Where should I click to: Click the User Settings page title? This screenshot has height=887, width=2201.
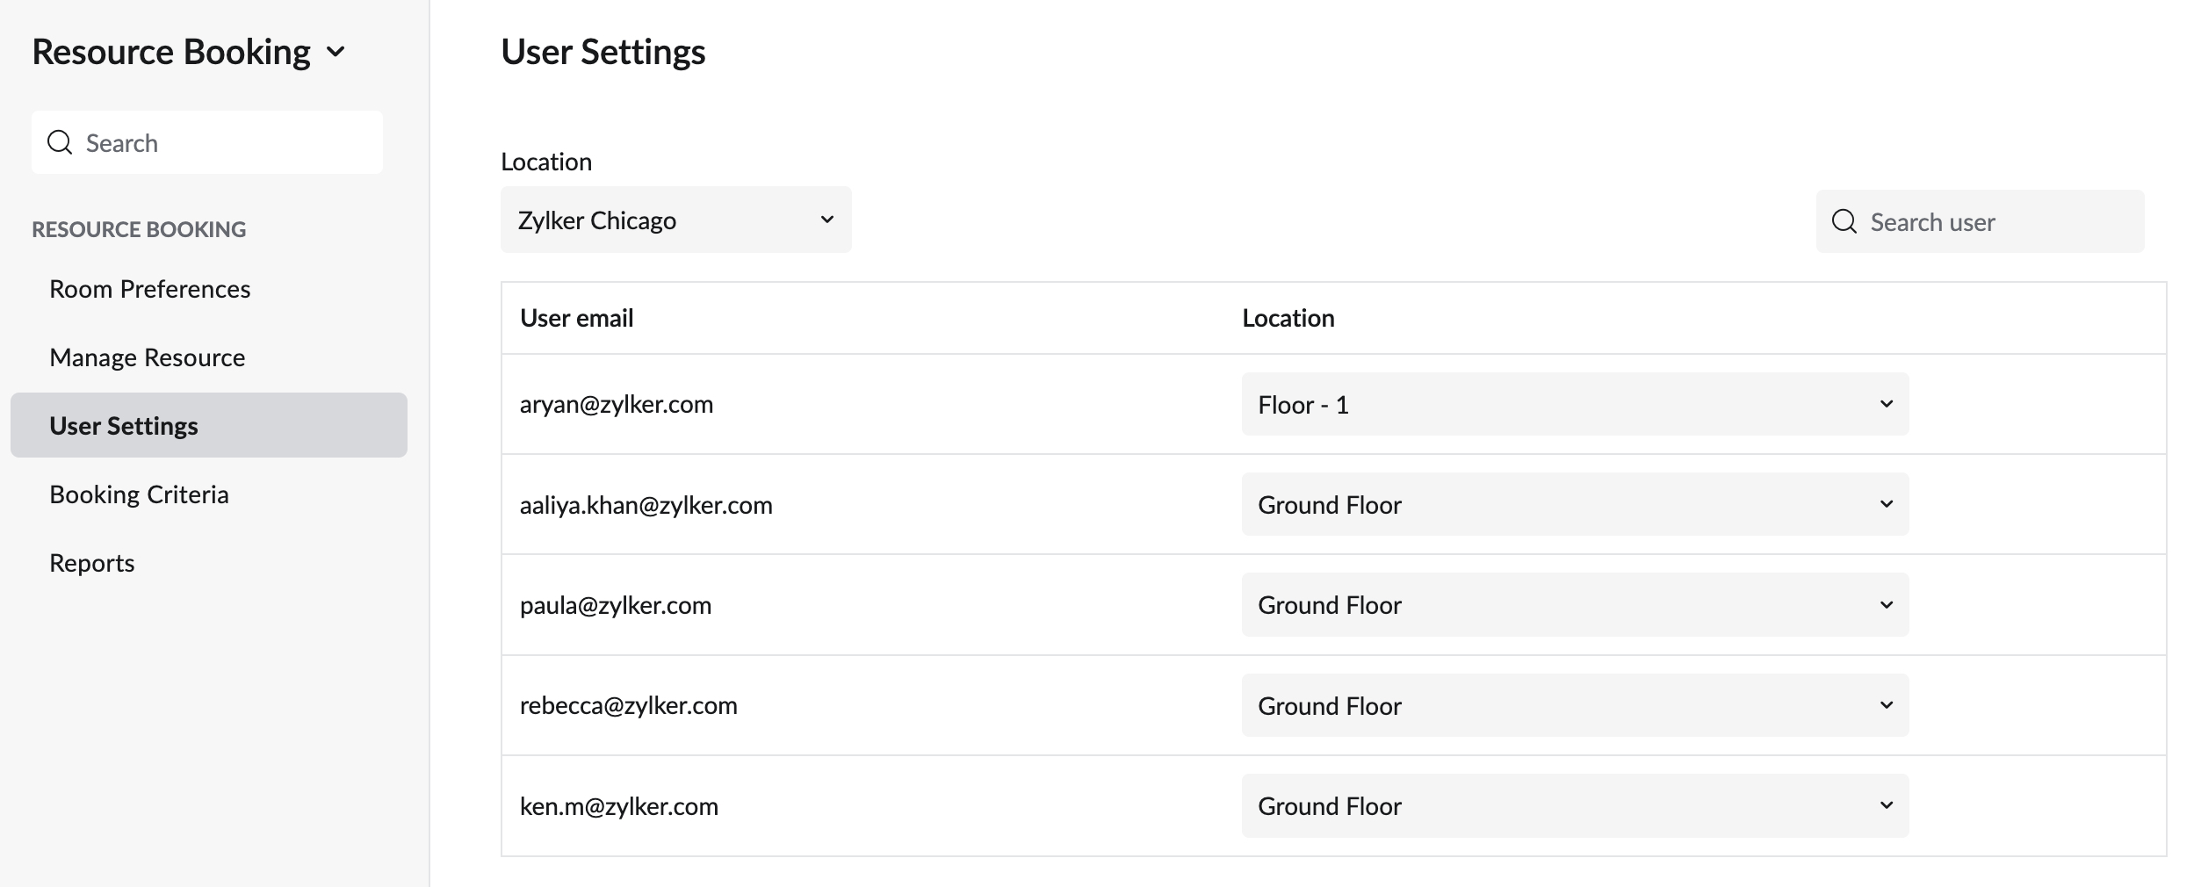pos(603,53)
